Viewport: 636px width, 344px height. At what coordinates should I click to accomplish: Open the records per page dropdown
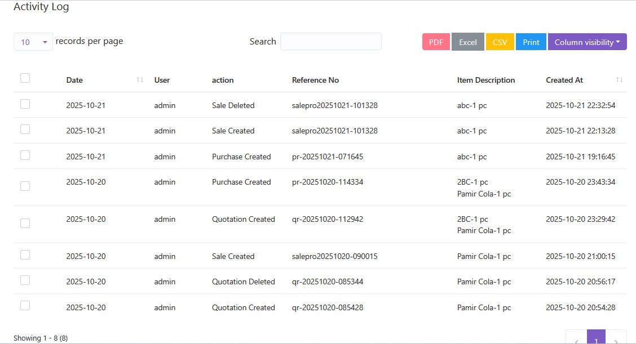pyautogui.click(x=33, y=42)
